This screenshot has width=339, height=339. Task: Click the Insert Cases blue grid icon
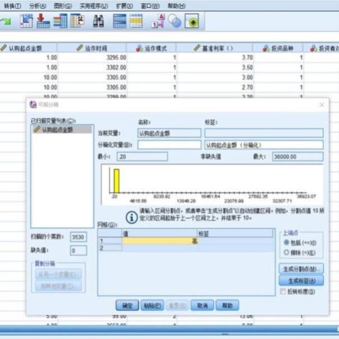120,21
